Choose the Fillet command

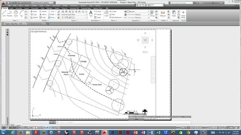pos(51,15)
